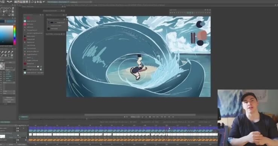
Task: Choose the ellipse shape tool icon
Action: tap(7, 8)
